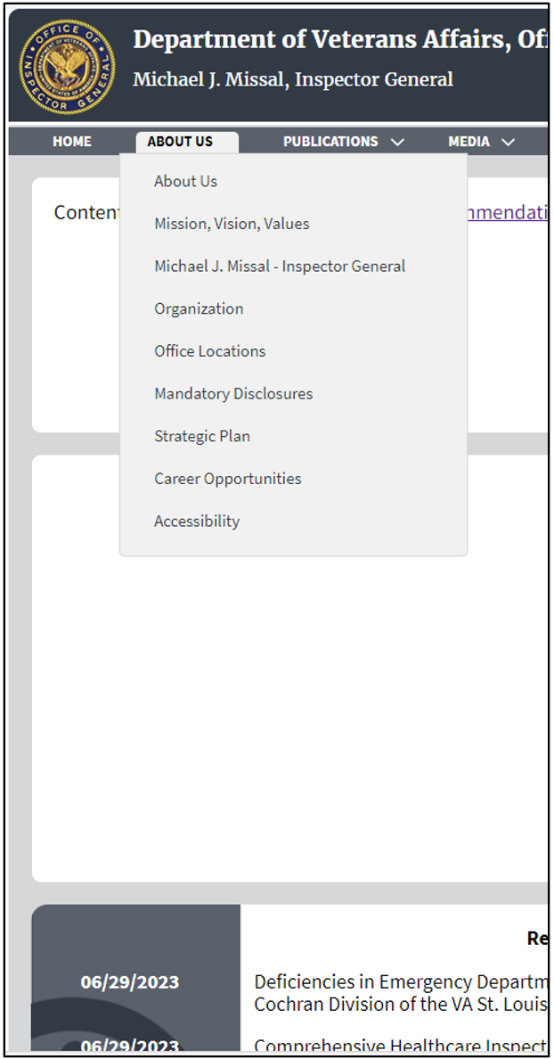554x1059 pixels.
Task: Open the HOME navigation item
Action: [71, 141]
